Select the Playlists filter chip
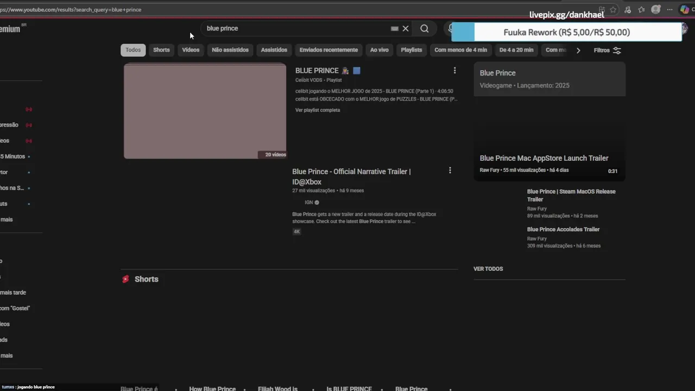This screenshot has width=695, height=391. point(412,50)
